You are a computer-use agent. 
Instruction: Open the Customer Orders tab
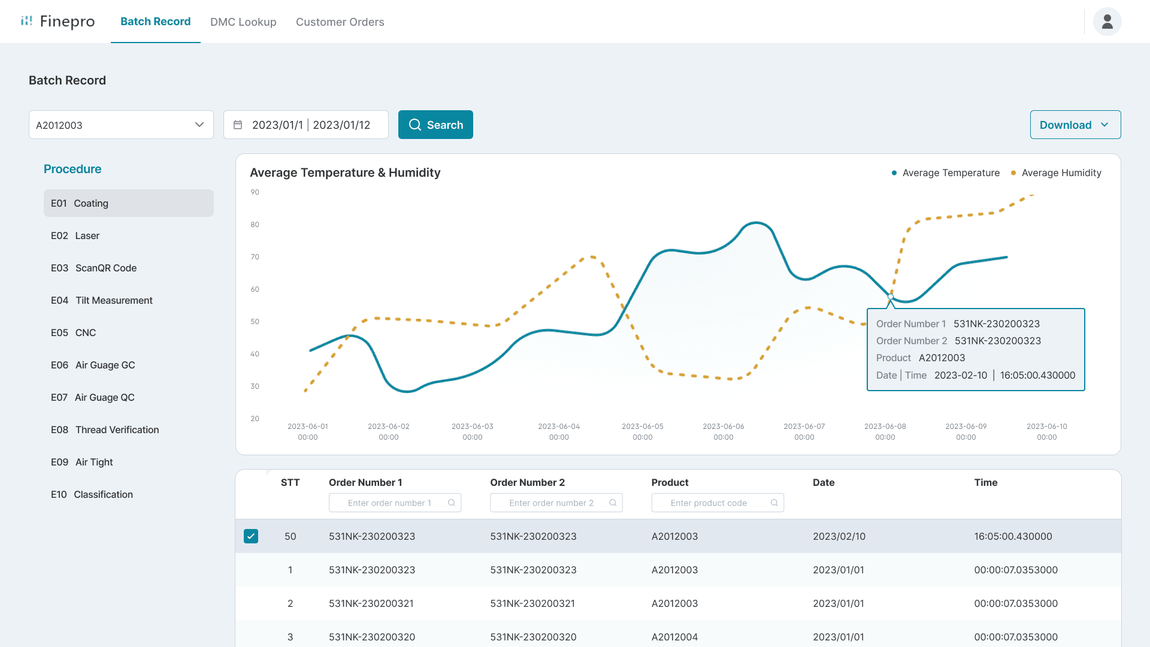coord(340,22)
